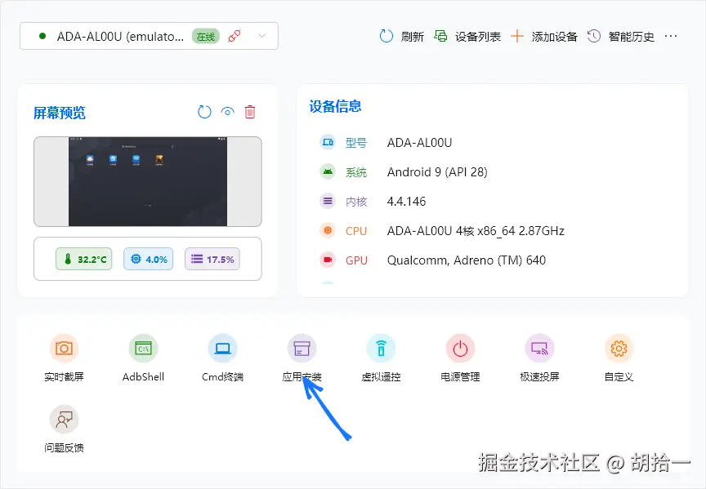The image size is (706, 489).
Task: Click the disconnect link icon beside 在线
Action: (x=235, y=36)
